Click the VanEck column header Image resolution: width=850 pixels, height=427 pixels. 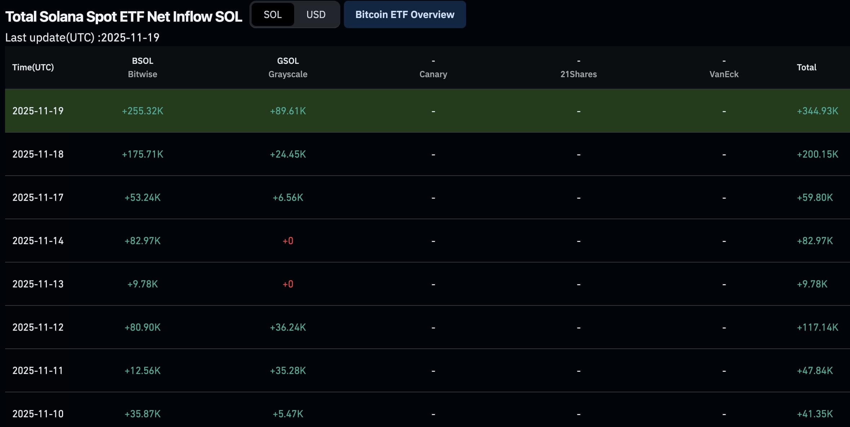[x=724, y=74]
